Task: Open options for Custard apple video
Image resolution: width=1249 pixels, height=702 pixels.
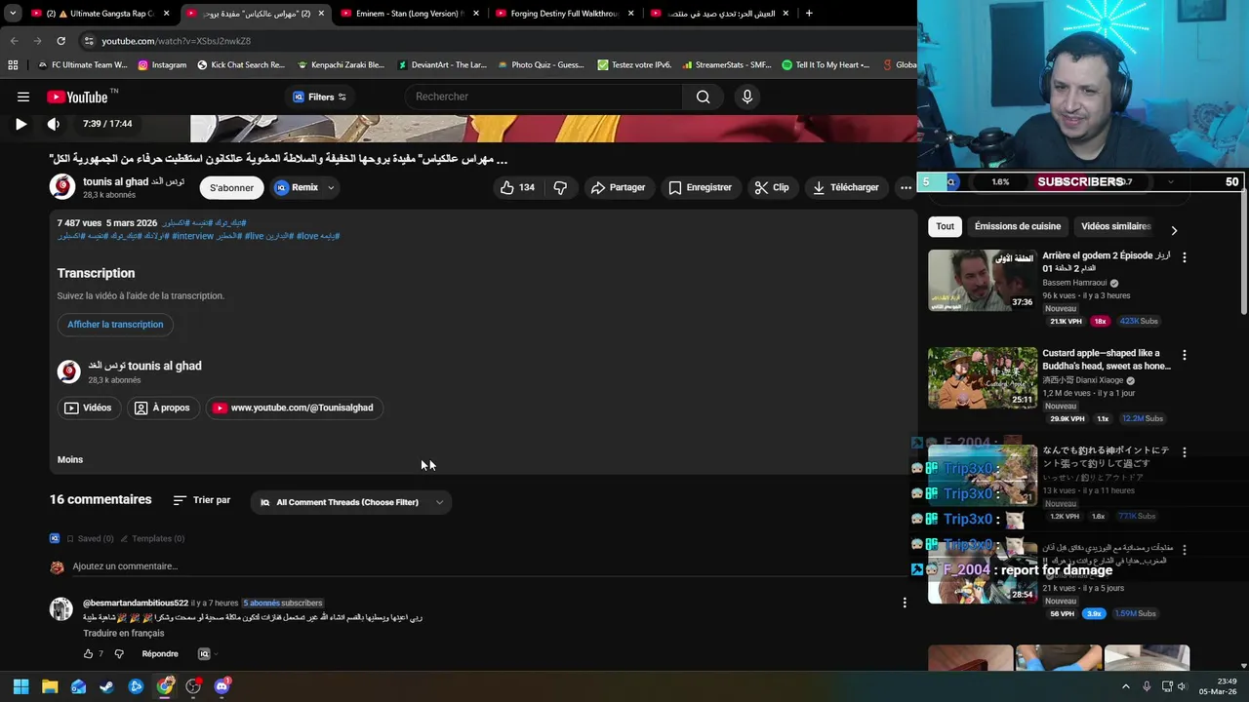Action: (1185, 356)
